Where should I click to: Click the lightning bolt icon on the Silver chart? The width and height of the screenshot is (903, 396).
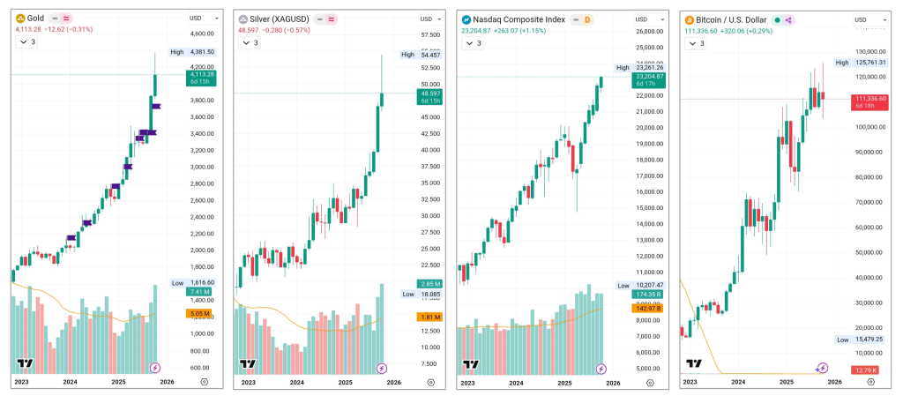(382, 368)
